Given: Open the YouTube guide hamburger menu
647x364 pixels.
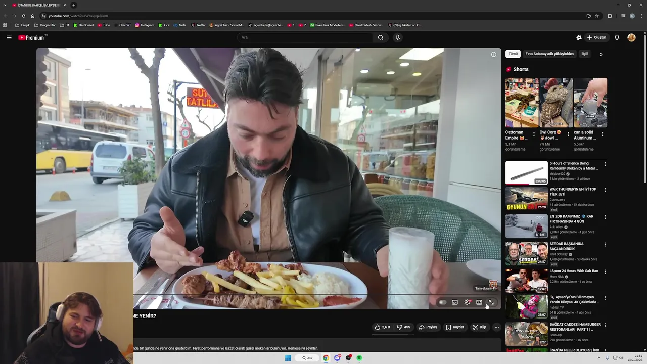Looking at the screenshot, I should click(x=9, y=37).
